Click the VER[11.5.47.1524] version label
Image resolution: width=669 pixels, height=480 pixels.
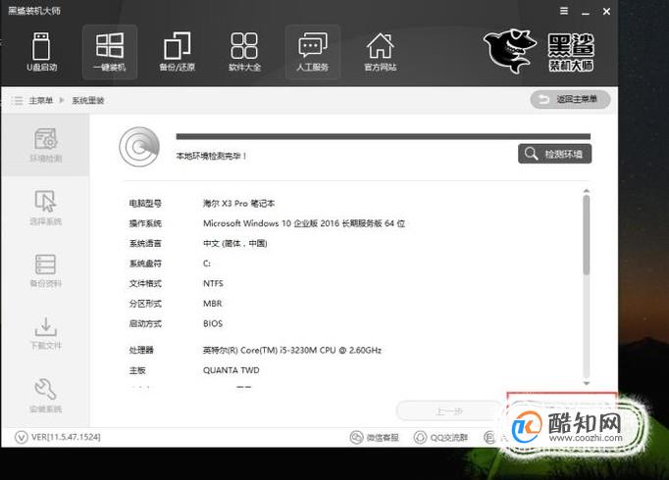(x=66, y=437)
